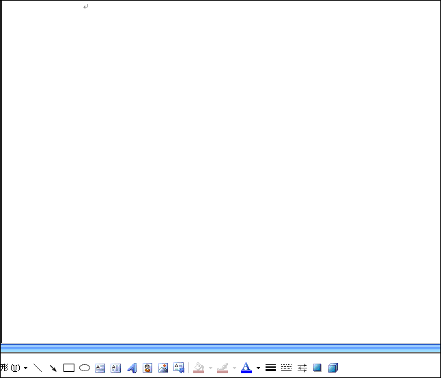
Task: Insert a vertical text box
Action: [x=116, y=368]
